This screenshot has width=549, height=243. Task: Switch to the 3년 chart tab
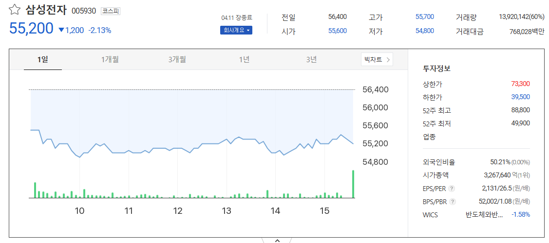click(311, 60)
